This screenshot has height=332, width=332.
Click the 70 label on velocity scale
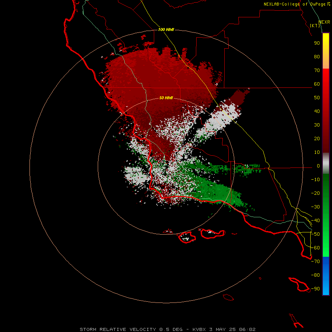[317, 70]
